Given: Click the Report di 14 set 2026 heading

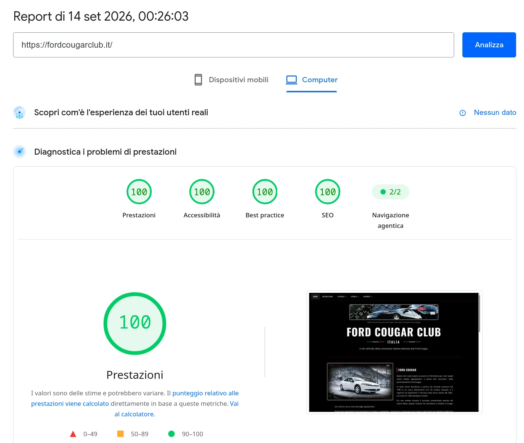Looking at the screenshot, I should pyautogui.click(x=101, y=17).
